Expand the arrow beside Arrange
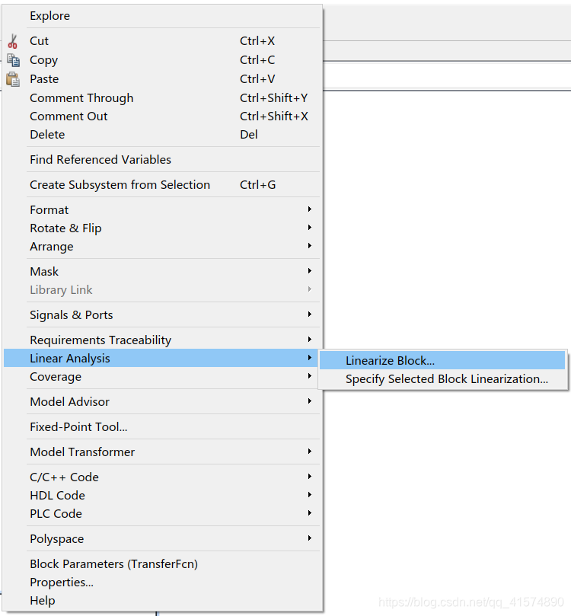The image size is (571, 616). click(310, 246)
